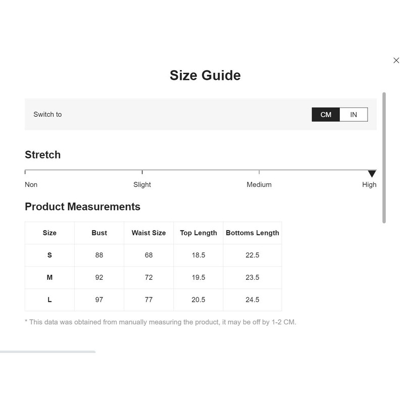
Task: Click the High stretch marker triangle
Action: point(372,174)
